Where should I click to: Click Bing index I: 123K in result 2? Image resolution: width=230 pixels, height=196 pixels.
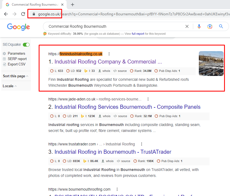click(x=88, y=116)
